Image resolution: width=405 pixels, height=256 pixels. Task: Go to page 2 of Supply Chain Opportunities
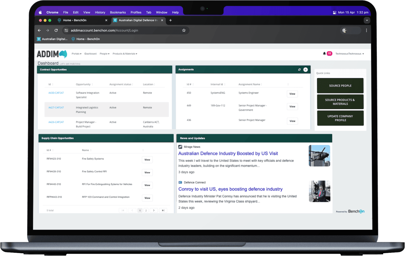click(146, 210)
